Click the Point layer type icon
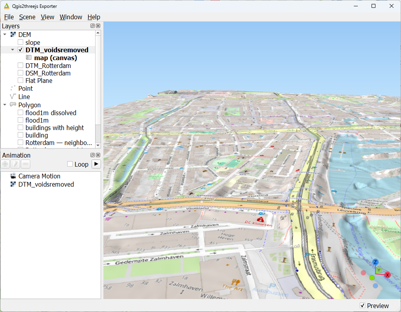The width and height of the screenshot is (401, 312). pos(12,88)
